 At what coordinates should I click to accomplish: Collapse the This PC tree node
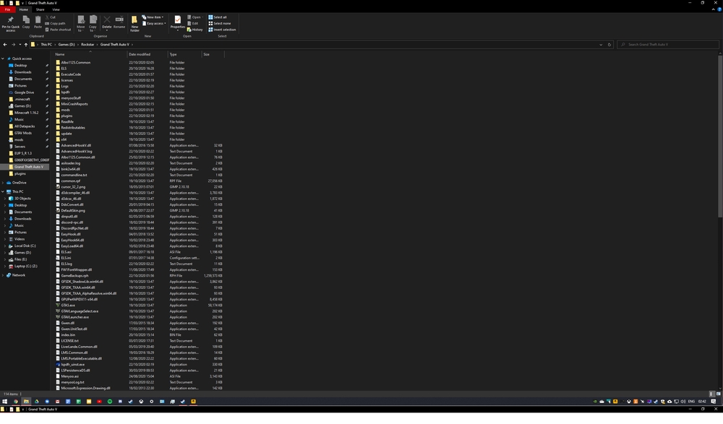click(x=3, y=191)
